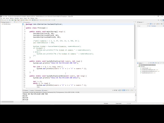Select taulaMultiplicarWhile(int, int) in Outline

pyautogui.click(x=149, y=70)
